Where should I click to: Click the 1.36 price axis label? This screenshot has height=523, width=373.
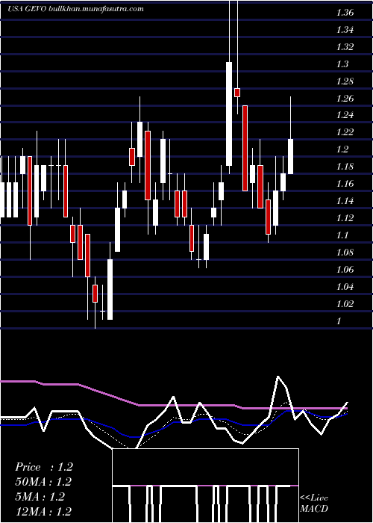[345, 13]
